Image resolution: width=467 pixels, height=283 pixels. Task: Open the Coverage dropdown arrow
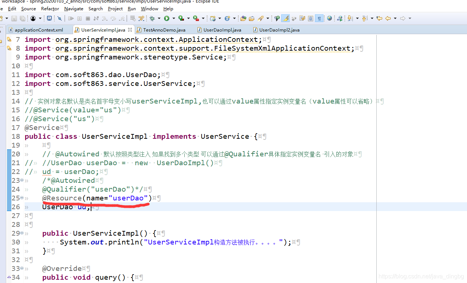(188, 18)
